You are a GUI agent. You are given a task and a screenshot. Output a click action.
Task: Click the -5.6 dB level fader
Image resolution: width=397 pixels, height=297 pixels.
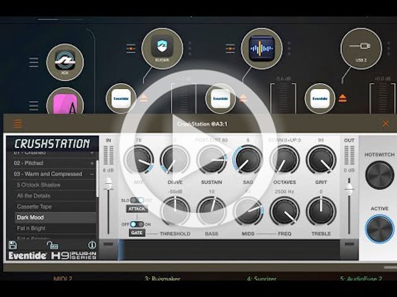click(283, 98)
